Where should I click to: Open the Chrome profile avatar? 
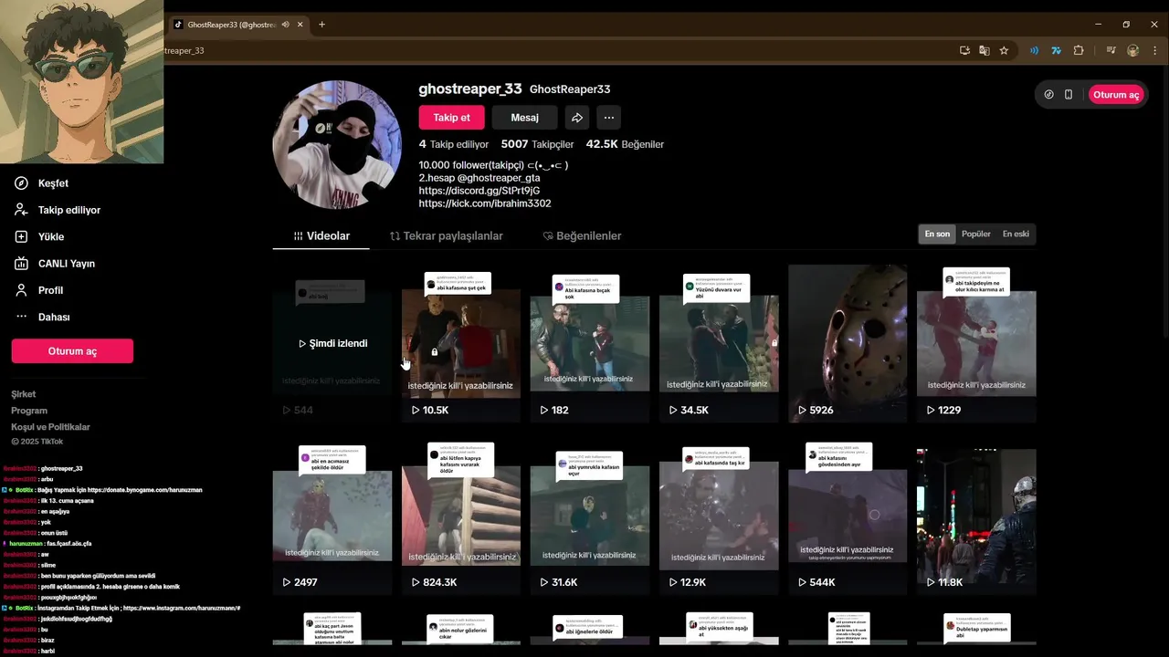pyautogui.click(x=1133, y=50)
